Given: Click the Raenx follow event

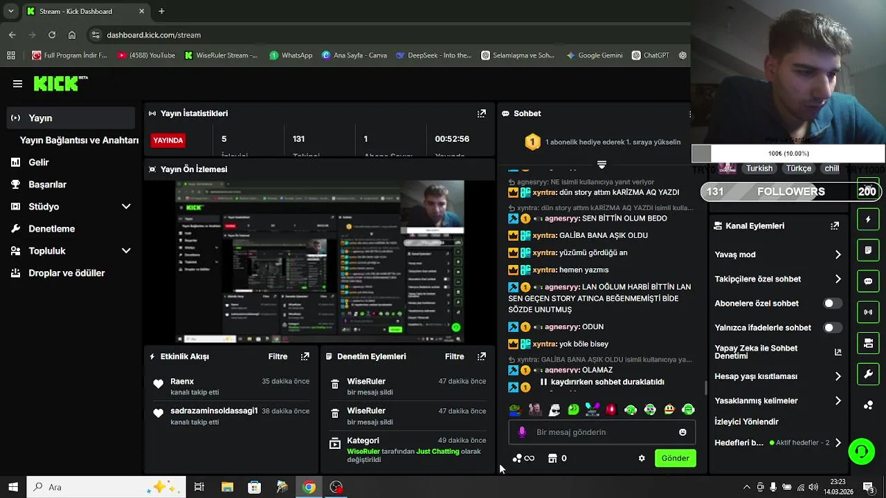Looking at the screenshot, I should point(230,387).
